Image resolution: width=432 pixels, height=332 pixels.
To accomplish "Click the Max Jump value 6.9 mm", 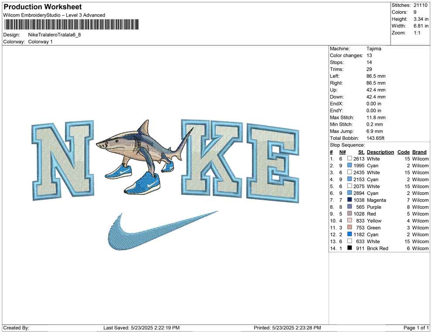I will pos(374,131).
